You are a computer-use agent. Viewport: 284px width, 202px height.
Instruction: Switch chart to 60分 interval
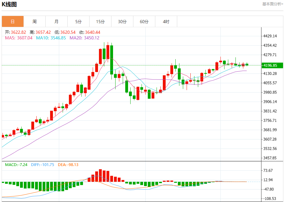tap(144, 22)
